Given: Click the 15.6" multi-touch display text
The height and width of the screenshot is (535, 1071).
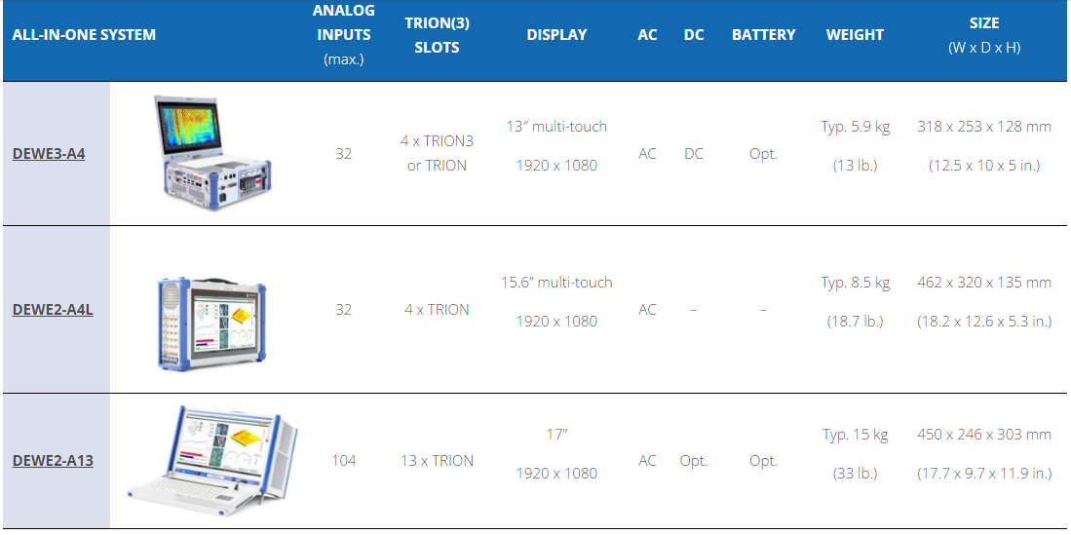Looking at the screenshot, I should [x=556, y=283].
